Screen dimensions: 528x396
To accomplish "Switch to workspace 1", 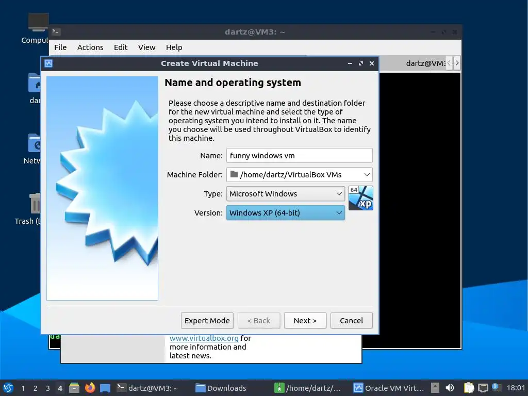I will (x=23, y=388).
